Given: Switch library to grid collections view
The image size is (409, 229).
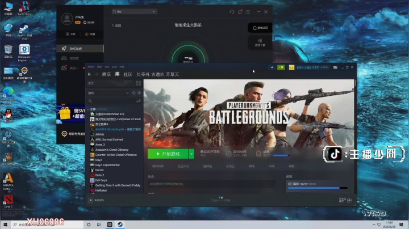Looking at the screenshot, I should coord(138,83).
